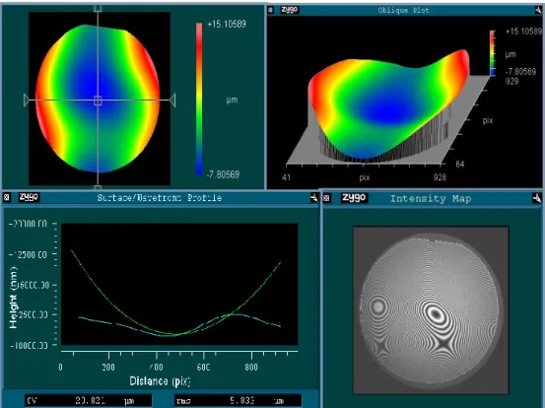Click the Oblique Plot title text
The image size is (545, 408).
tap(403, 11)
